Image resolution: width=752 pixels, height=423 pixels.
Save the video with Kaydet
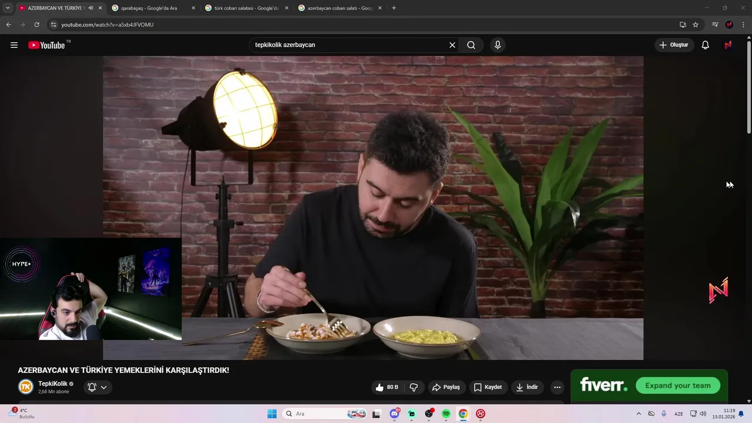pos(488,387)
